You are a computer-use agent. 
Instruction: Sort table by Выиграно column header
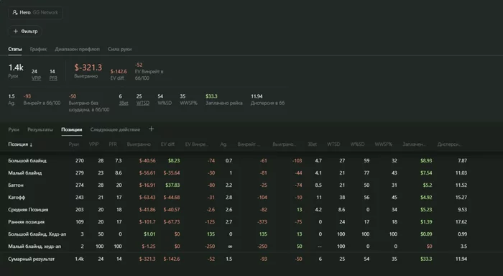[x=139, y=144]
